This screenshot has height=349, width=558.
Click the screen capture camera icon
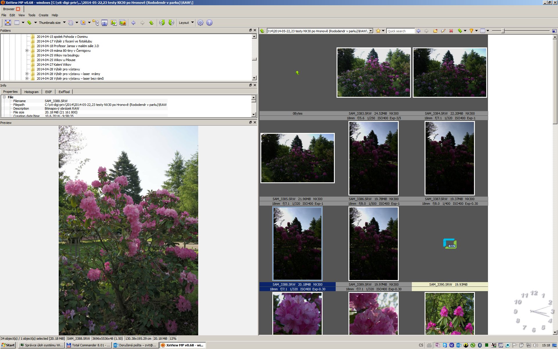105,23
